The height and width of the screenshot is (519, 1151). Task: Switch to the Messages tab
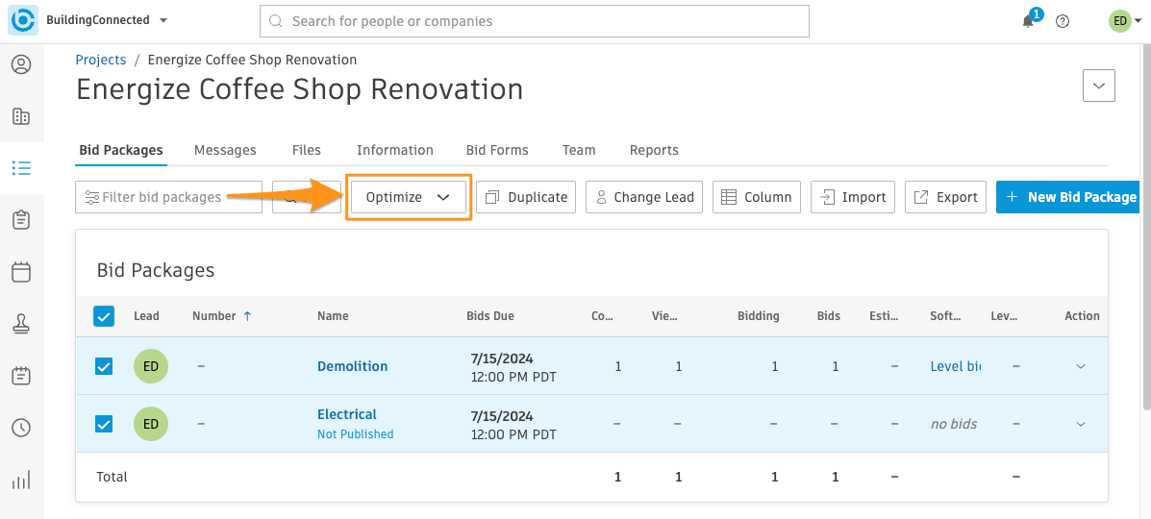pos(225,150)
